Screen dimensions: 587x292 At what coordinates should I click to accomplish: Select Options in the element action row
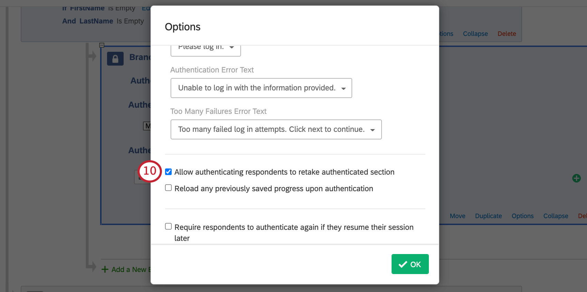[x=522, y=216]
